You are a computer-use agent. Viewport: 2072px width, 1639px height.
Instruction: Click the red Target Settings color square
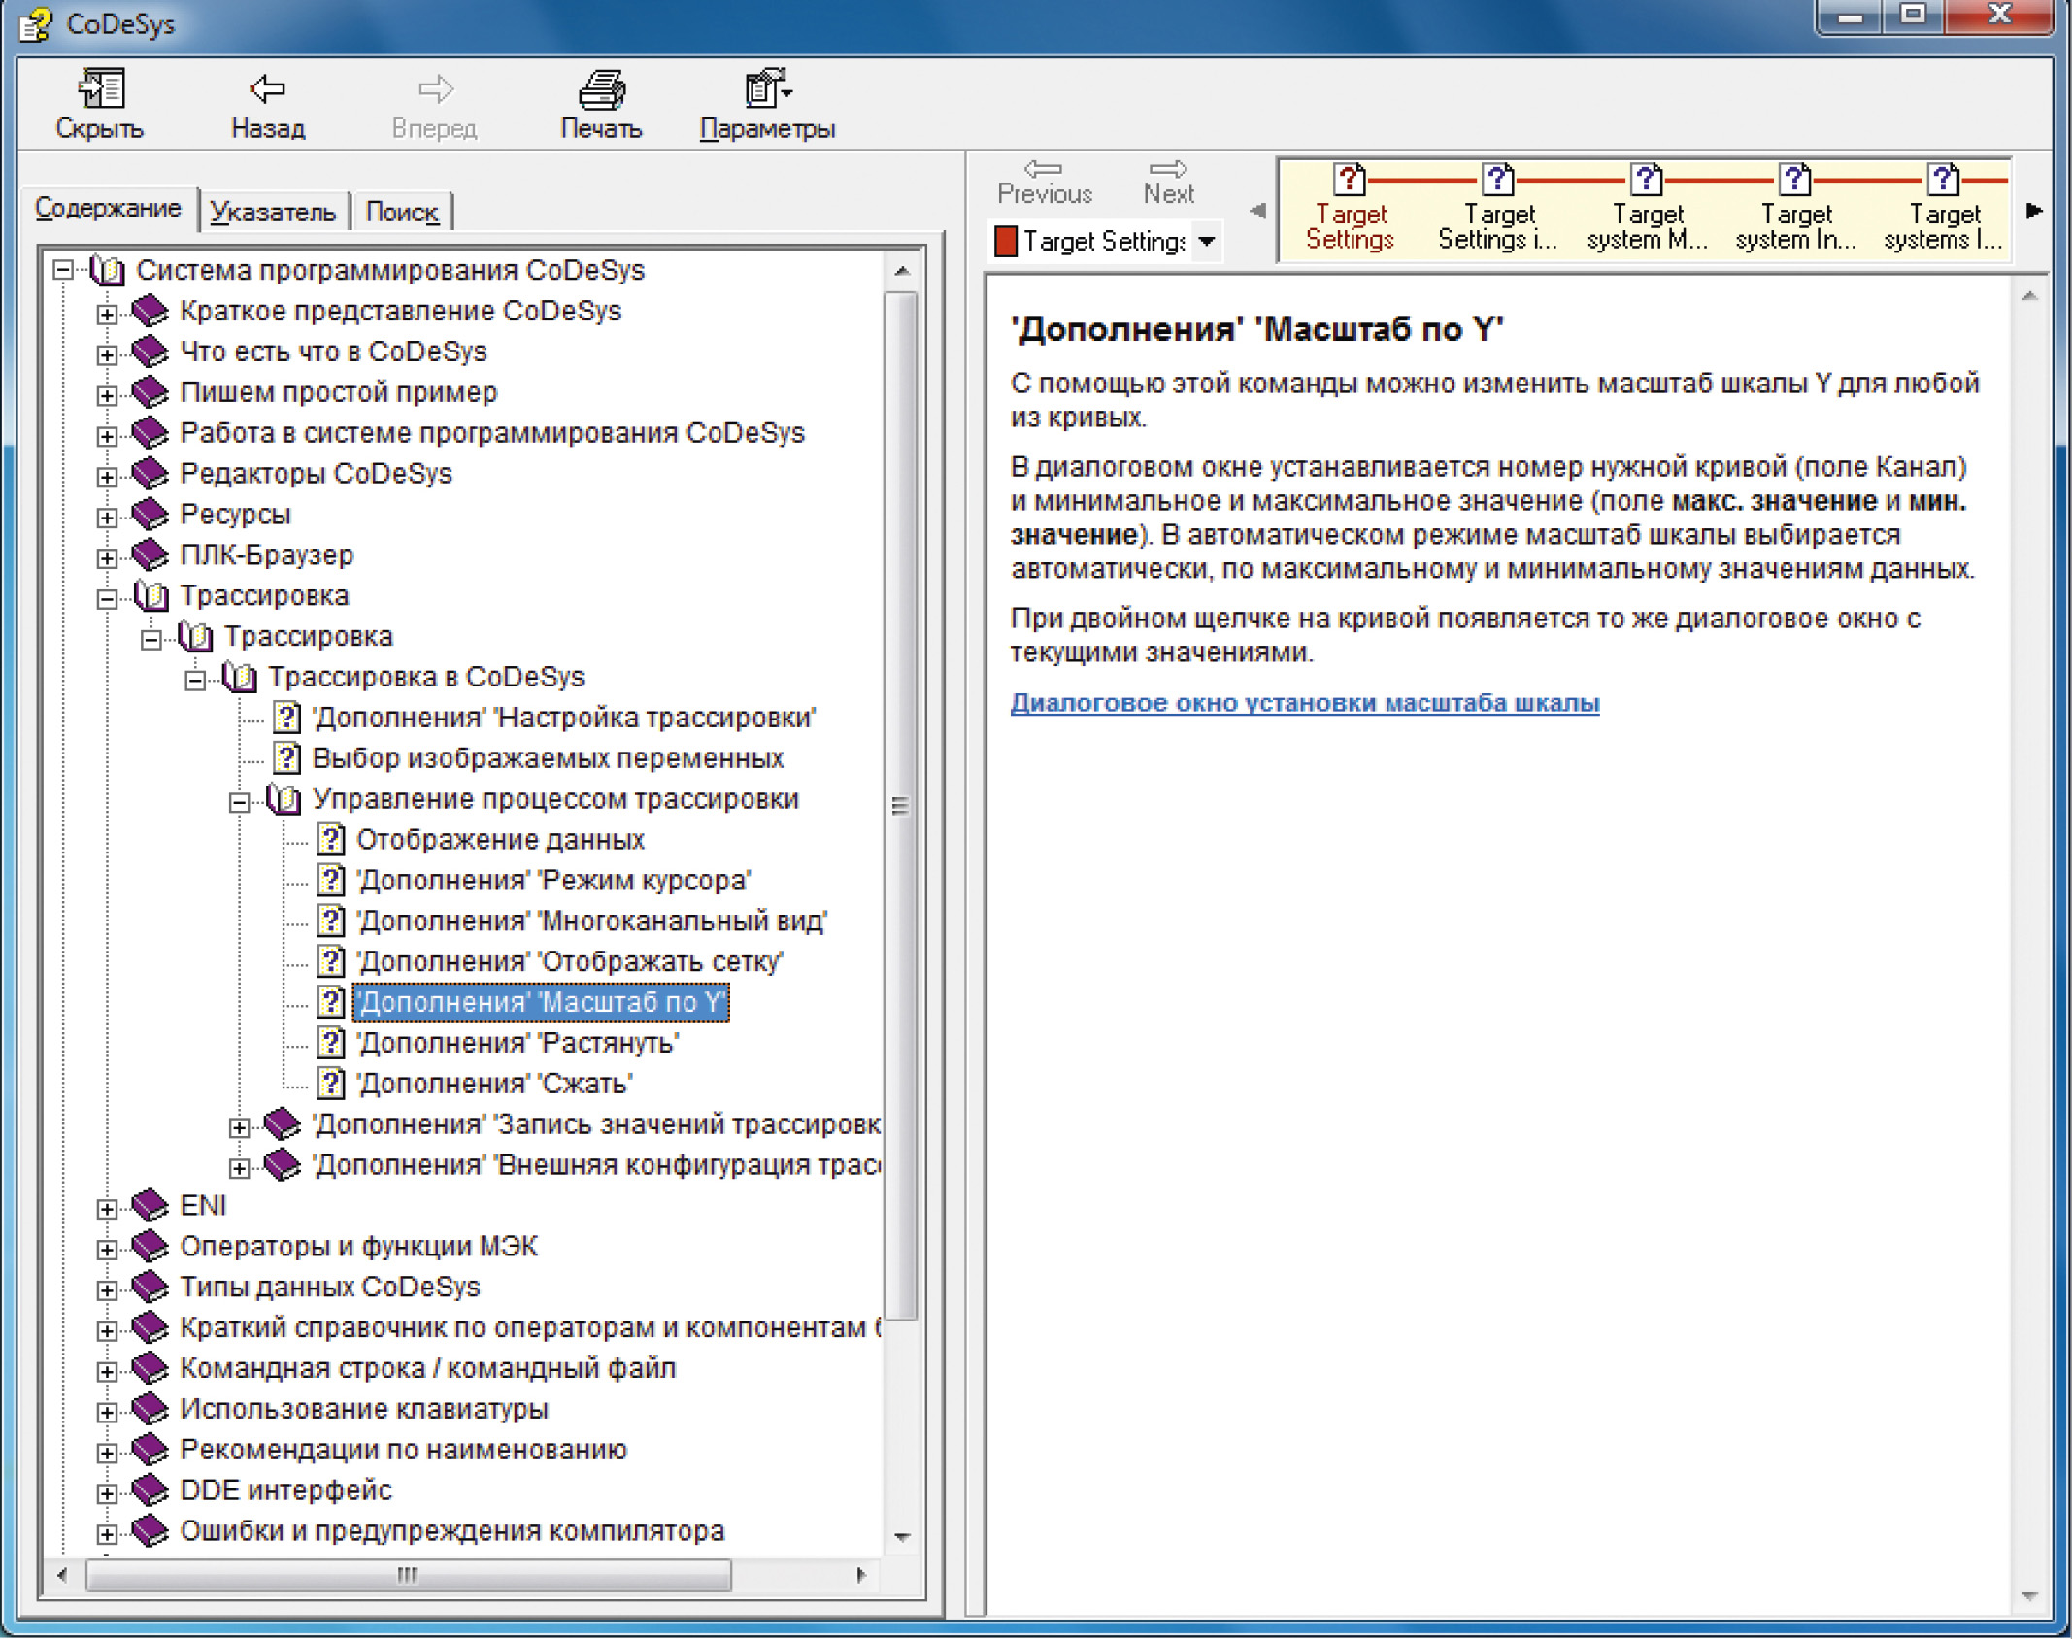(x=1006, y=241)
